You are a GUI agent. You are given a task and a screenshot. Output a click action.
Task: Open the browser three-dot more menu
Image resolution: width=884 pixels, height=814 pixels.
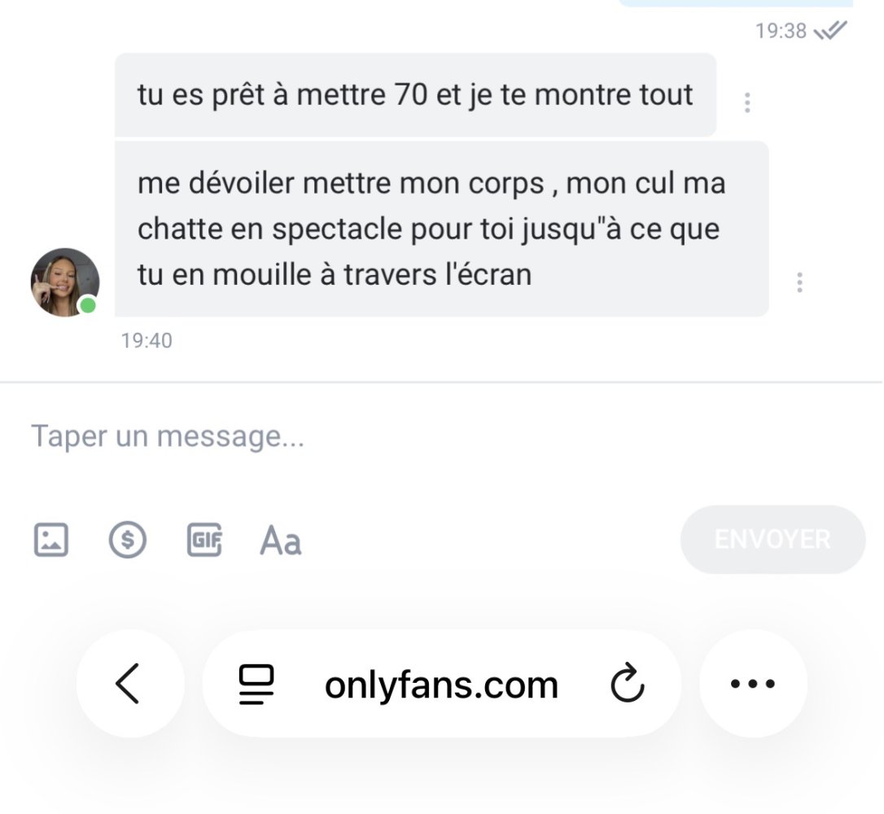point(753,684)
